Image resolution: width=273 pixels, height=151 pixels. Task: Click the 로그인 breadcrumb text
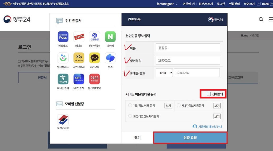point(256,35)
